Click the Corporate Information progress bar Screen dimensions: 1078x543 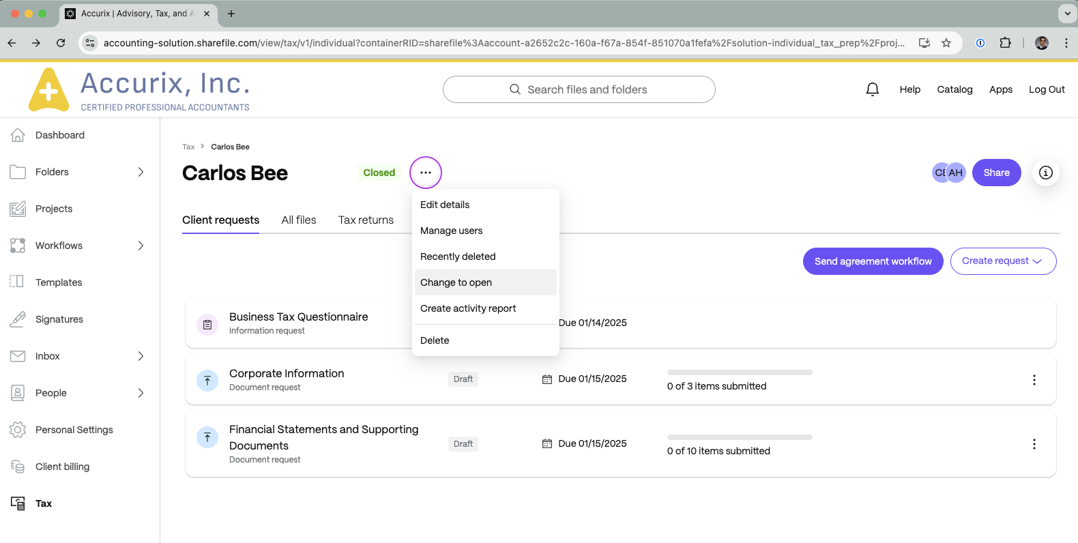[x=740, y=372]
